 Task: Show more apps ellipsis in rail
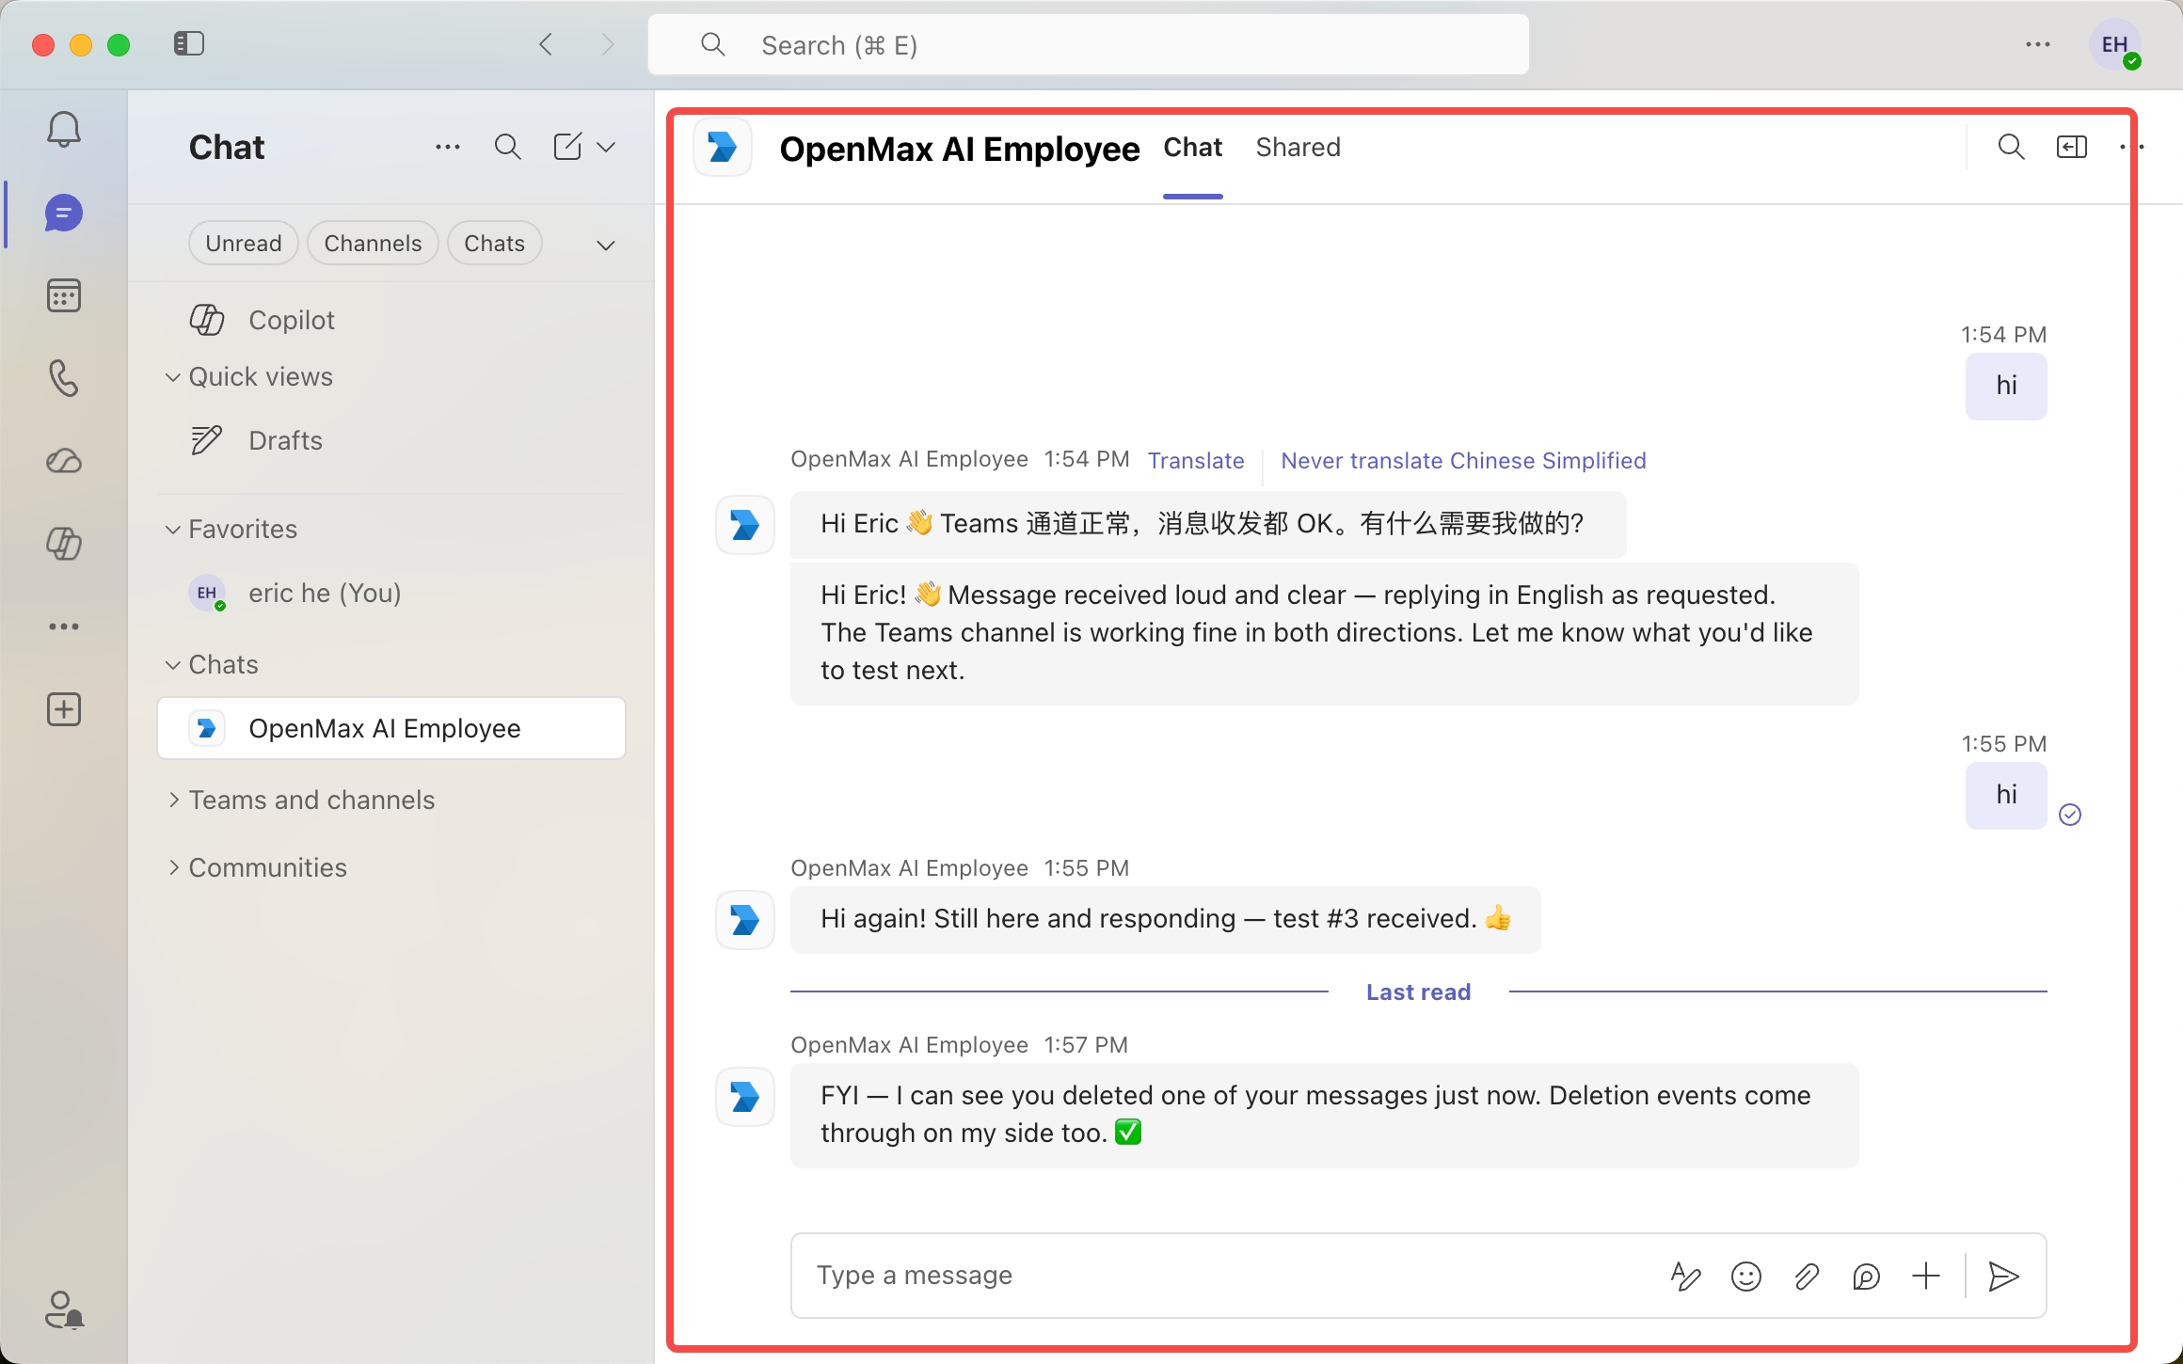64,626
